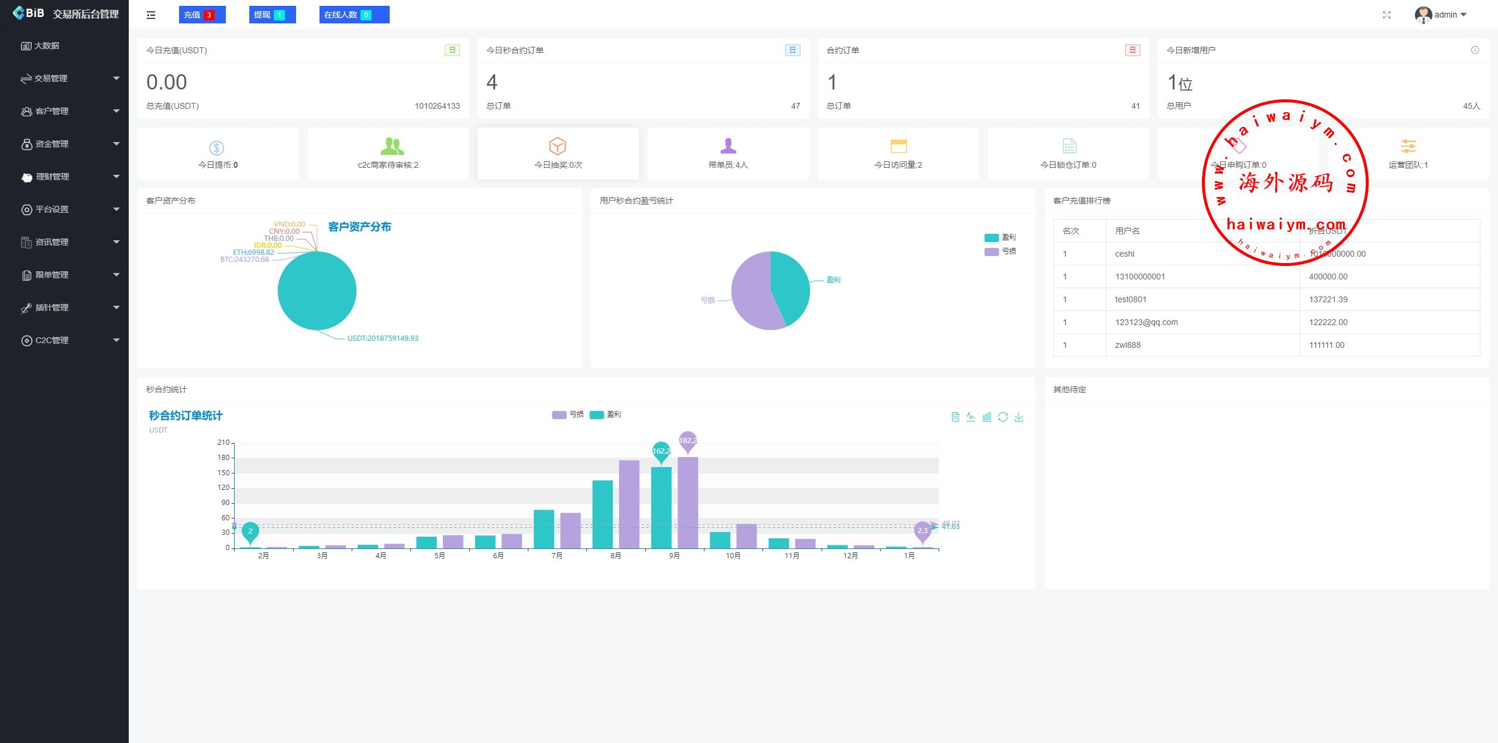
Task: Click the fullscreen icon in the header
Action: (1386, 15)
